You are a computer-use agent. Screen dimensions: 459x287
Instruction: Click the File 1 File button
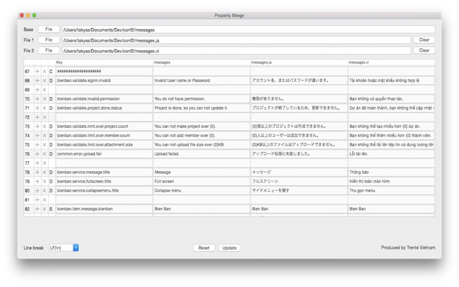click(x=49, y=40)
